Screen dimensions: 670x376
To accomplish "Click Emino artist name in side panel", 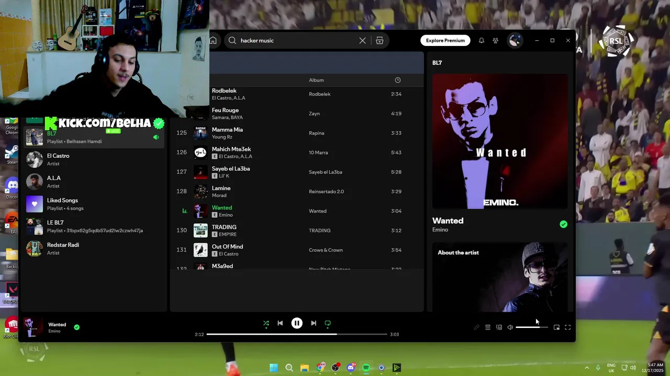I will 440,230.
